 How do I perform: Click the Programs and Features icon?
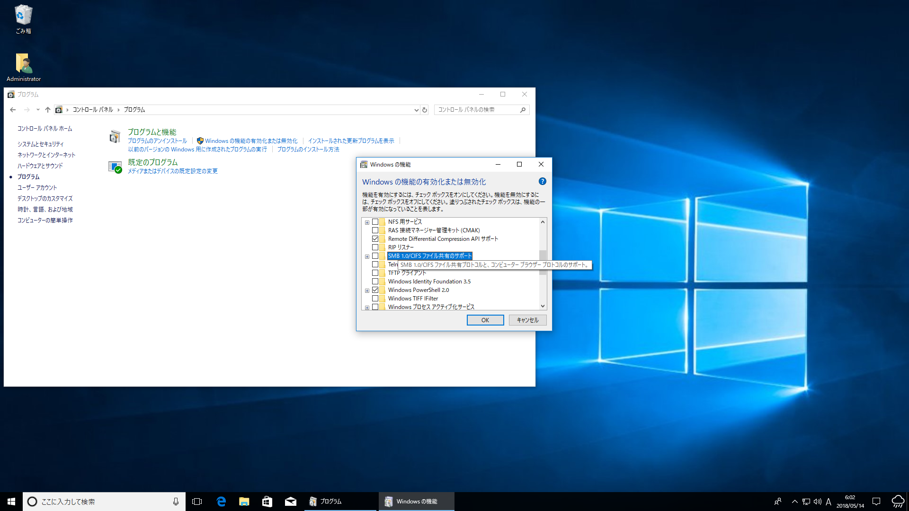click(115, 137)
